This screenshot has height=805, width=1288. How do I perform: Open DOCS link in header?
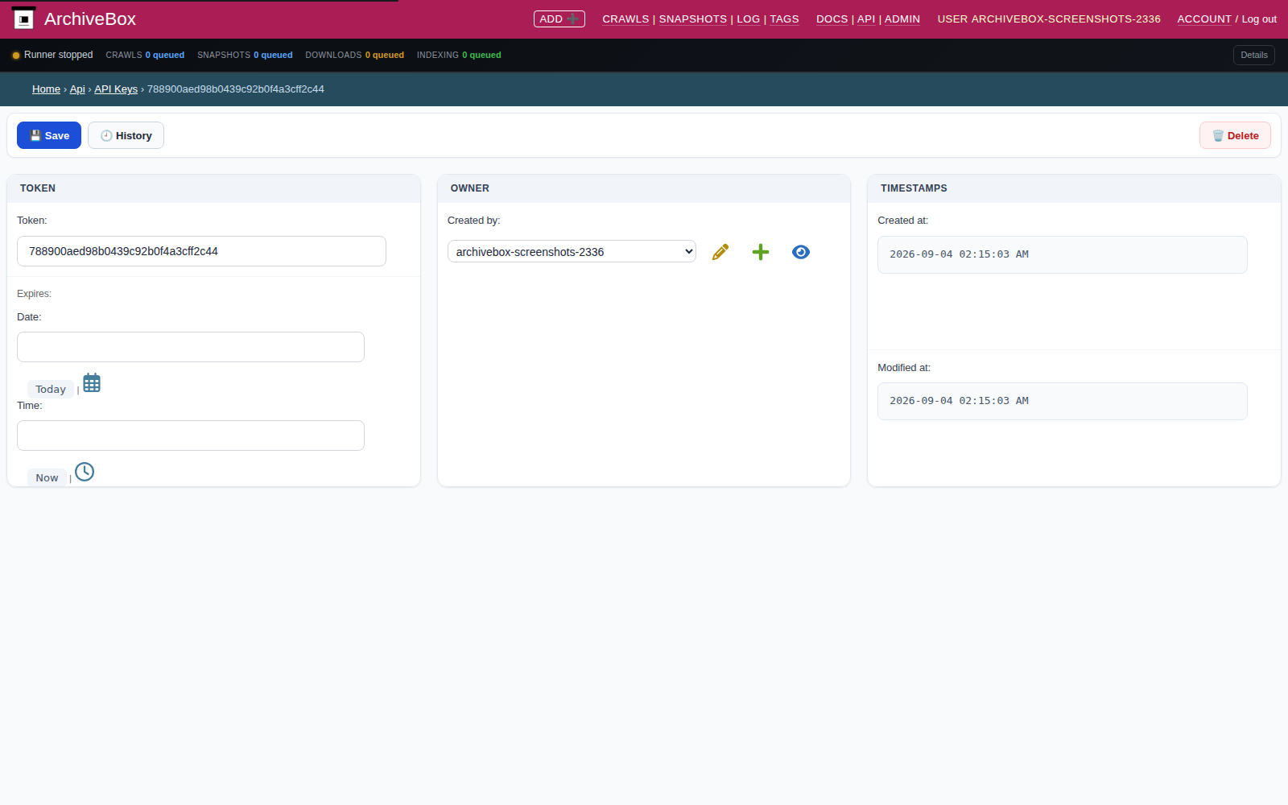832,19
